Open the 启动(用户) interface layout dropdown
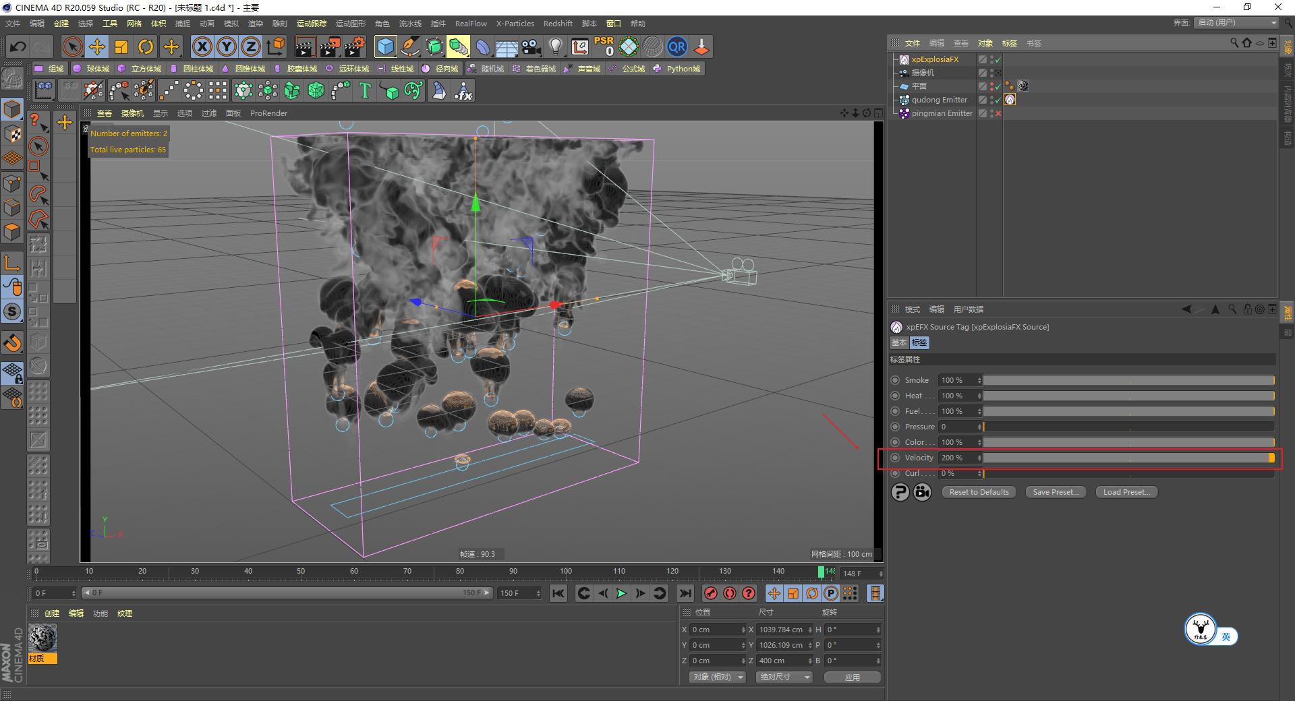This screenshot has height=701, width=1295. [x=1235, y=22]
